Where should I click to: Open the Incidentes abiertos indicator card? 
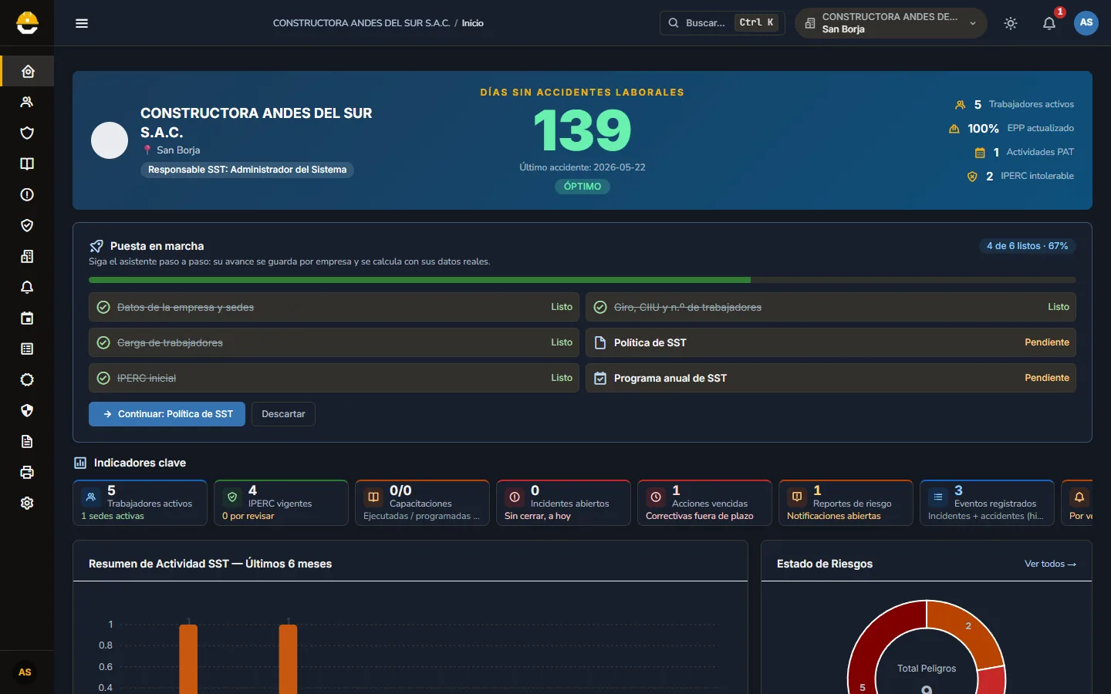point(563,503)
